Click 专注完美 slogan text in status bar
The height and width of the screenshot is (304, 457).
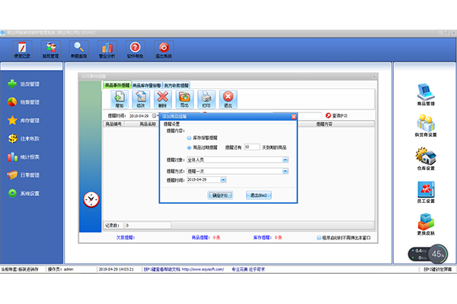(248, 269)
